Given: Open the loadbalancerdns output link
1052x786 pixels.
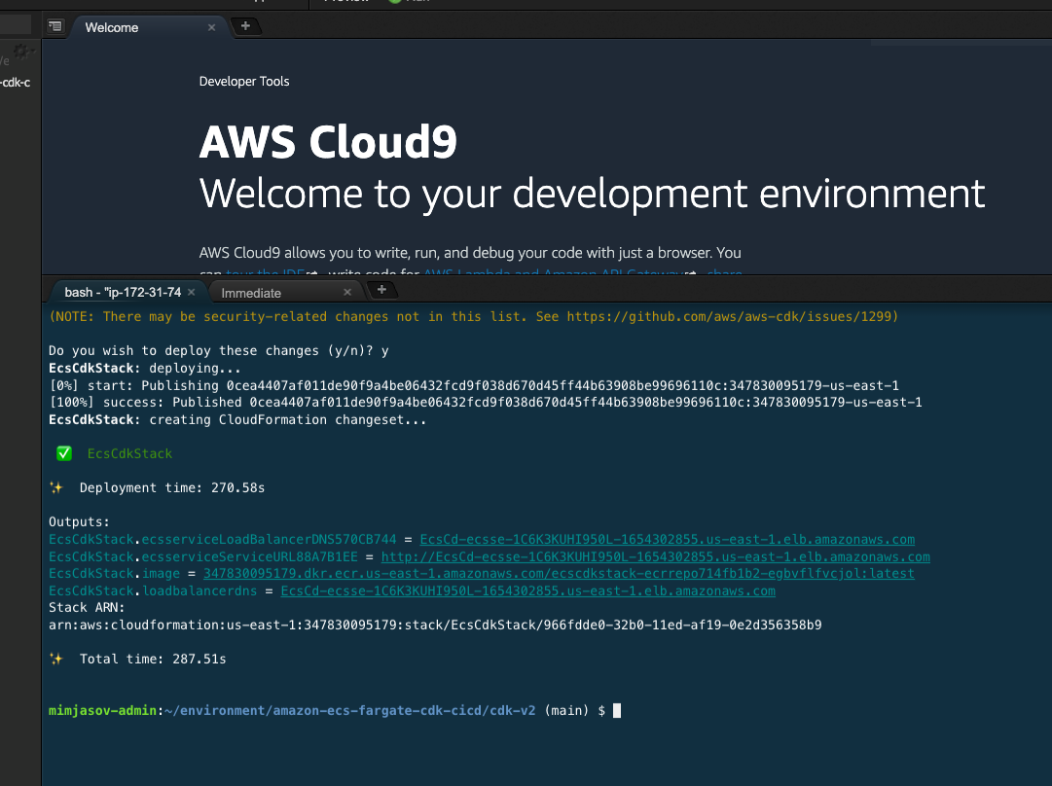Looking at the screenshot, I should point(528,590).
